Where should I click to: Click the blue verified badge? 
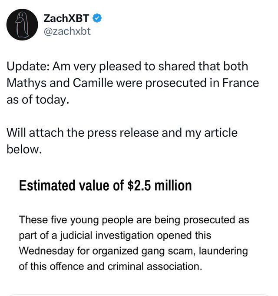(x=98, y=18)
